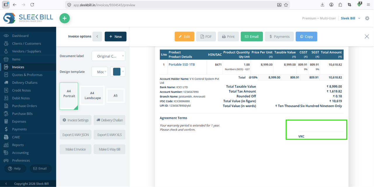Click Make E Invoice button

coord(76,149)
